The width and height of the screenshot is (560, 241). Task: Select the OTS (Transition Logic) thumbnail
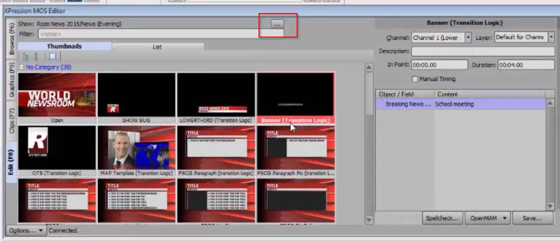click(x=57, y=151)
